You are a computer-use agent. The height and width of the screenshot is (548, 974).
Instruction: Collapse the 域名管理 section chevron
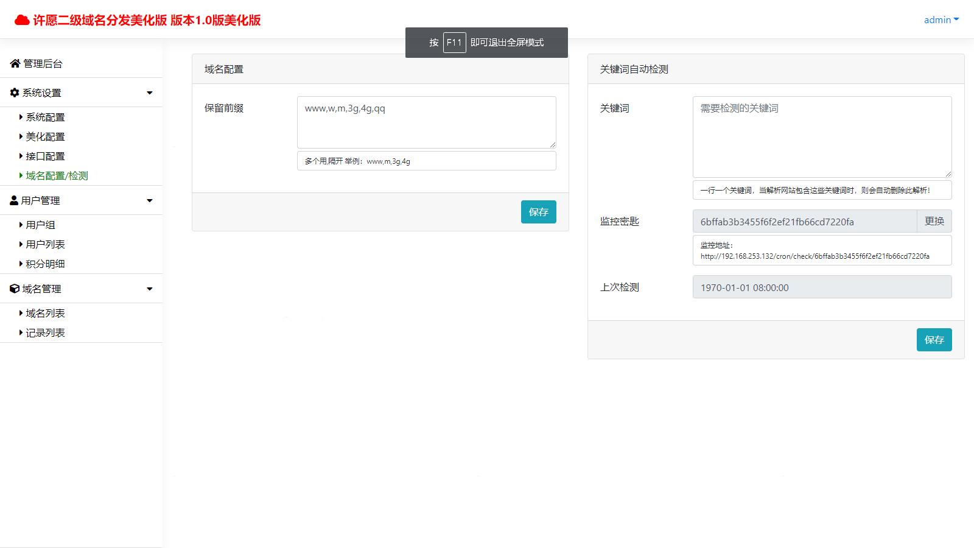pos(149,289)
